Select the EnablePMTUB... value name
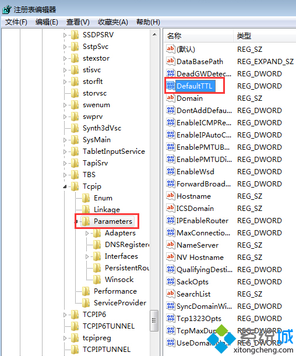Viewport: 296px width, 356px height. point(203,147)
